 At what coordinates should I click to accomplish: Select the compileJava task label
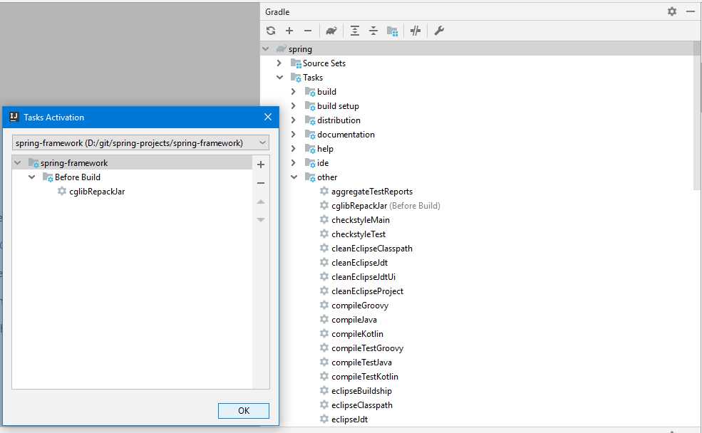[x=354, y=320]
